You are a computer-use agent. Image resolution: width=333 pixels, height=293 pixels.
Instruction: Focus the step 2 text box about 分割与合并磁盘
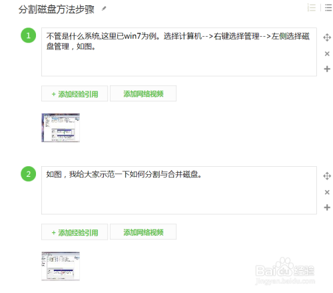click(179, 190)
